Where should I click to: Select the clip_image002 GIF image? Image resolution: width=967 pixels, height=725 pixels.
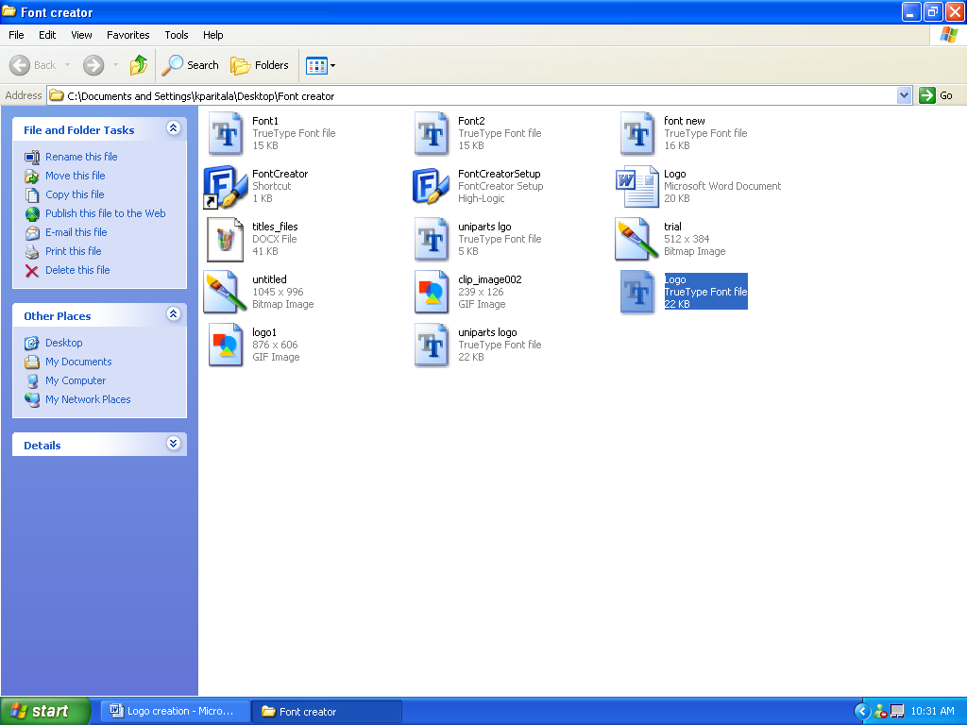432,292
